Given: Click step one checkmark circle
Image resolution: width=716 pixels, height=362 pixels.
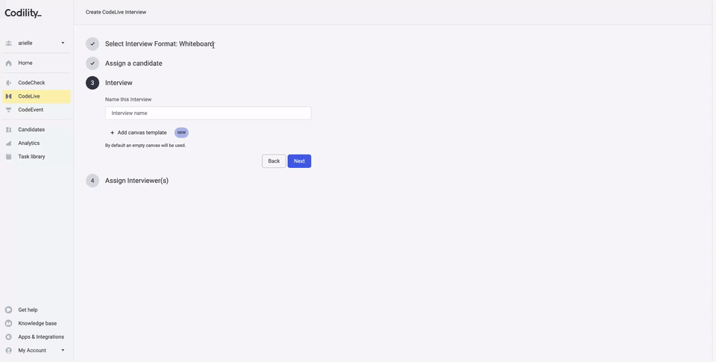Looking at the screenshot, I should click(x=92, y=44).
